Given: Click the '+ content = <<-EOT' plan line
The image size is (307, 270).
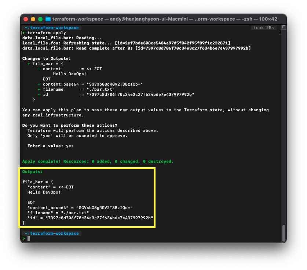Looking at the screenshot, I should pyautogui.click(x=70, y=69).
